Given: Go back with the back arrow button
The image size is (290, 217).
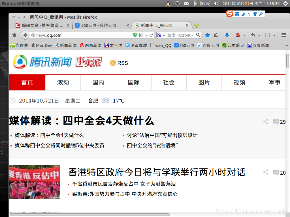Looking at the screenshot, I should click(x=25, y=35).
